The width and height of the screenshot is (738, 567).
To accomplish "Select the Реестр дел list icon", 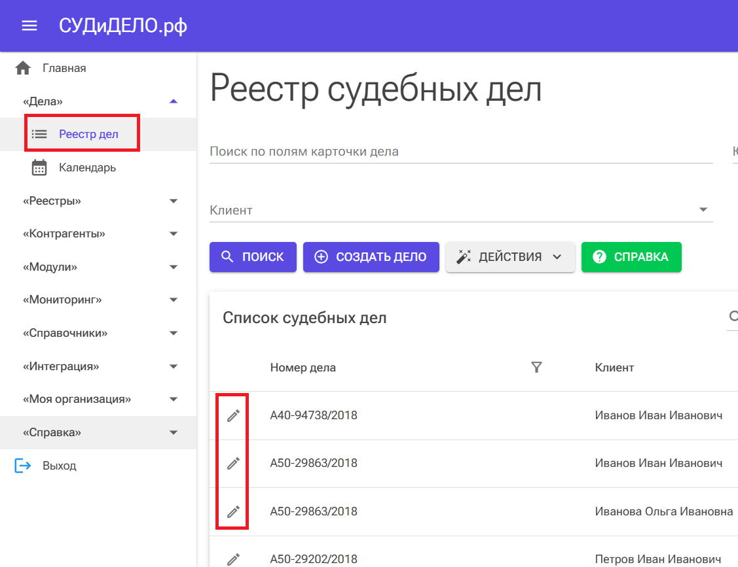I will (39, 133).
